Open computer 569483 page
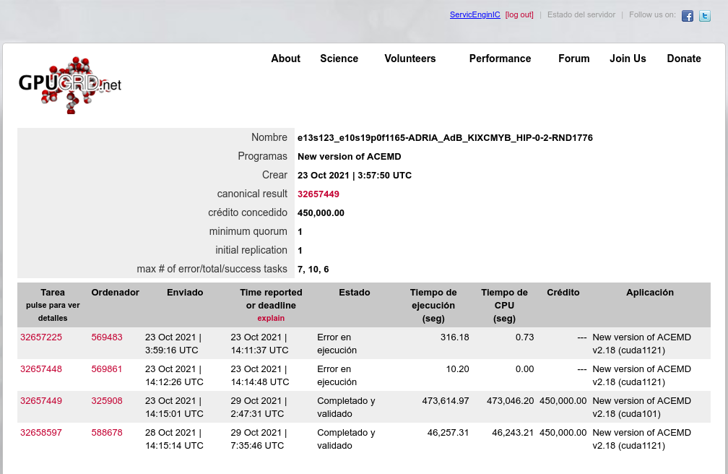 [x=107, y=337]
